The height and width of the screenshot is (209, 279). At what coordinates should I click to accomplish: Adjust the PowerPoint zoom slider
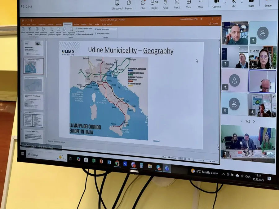204,161
